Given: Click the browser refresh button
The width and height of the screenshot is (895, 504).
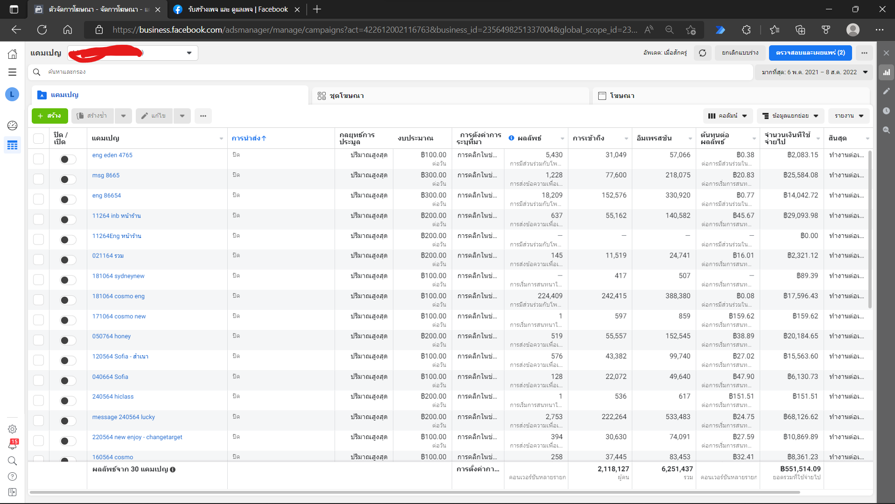Looking at the screenshot, I should point(42,30).
